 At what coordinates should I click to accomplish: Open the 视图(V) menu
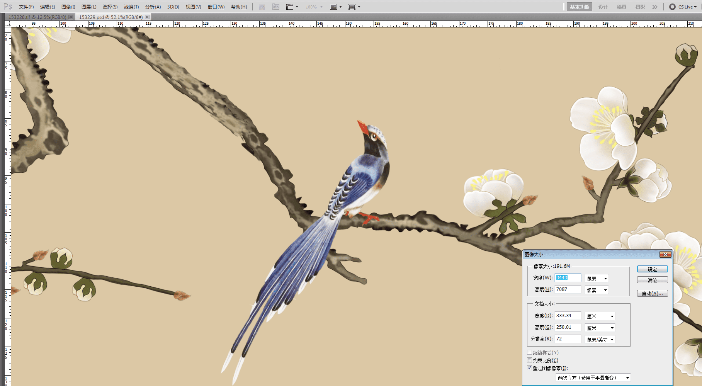coord(193,7)
